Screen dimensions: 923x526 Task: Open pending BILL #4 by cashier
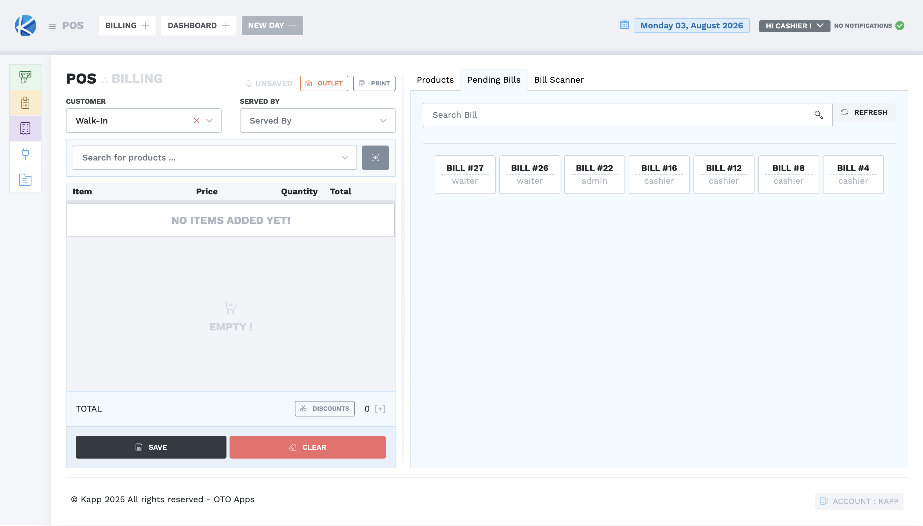tap(853, 175)
